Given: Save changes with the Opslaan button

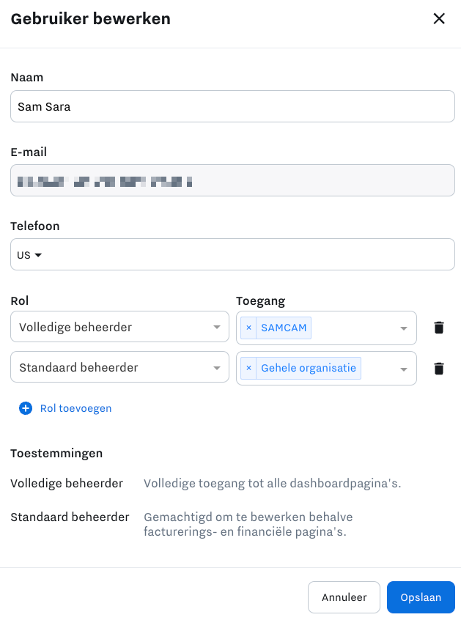Looking at the screenshot, I should (x=421, y=597).
